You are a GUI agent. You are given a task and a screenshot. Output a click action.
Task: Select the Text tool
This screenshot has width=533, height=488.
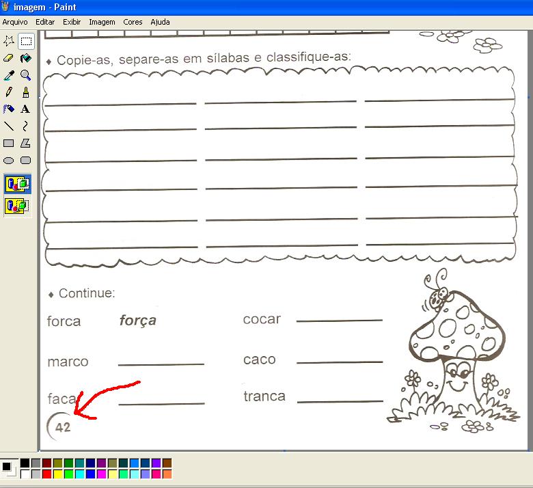tap(26, 109)
